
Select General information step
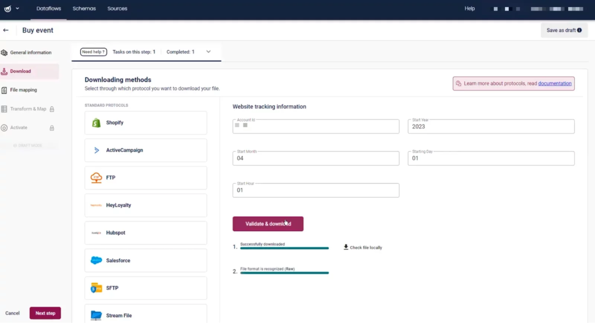tap(30, 52)
